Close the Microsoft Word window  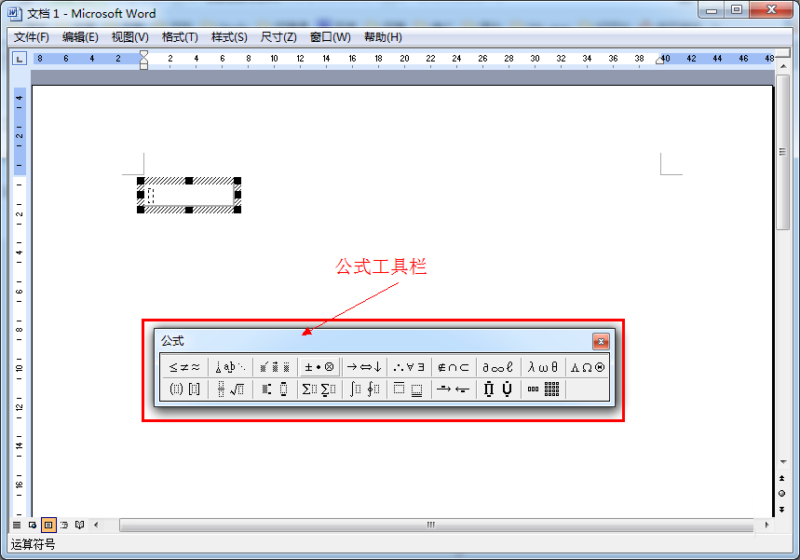(x=771, y=10)
